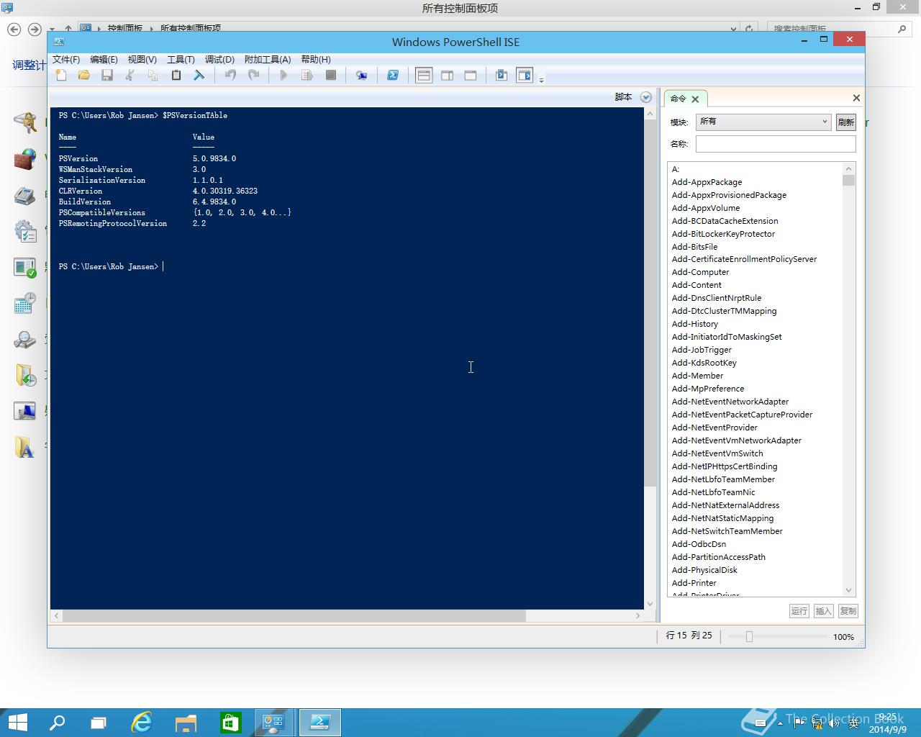
Task: Open the Windows Store taskbar icon
Action: coord(230,723)
